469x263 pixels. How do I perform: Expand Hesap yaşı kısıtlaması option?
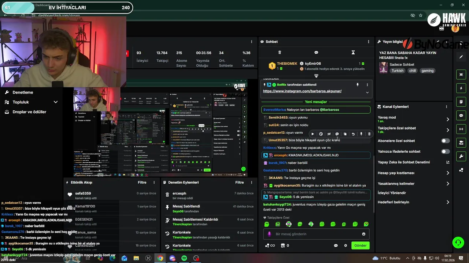[448, 173]
